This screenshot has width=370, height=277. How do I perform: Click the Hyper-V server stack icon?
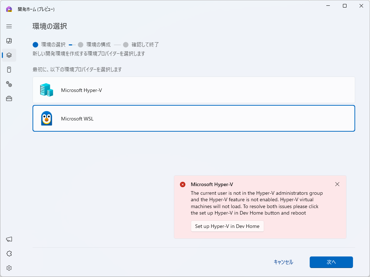pyautogui.click(x=46, y=90)
